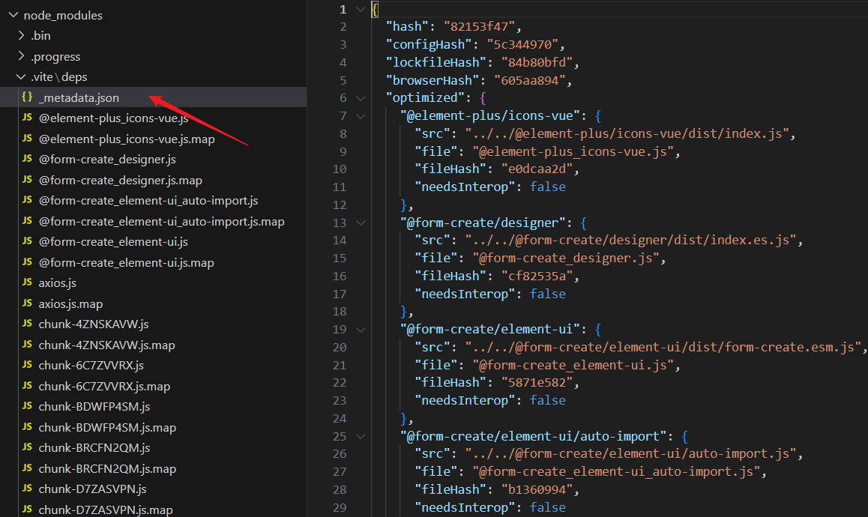Click JS icon beside chunk-4ZNSKAVW.js

[x=27, y=324]
